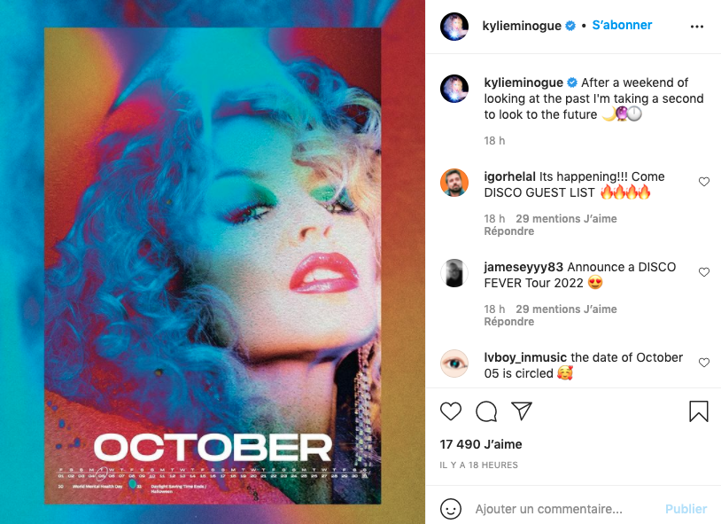Reply to jameseyyy83 with Répondre
The image size is (721, 524).
click(509, 321)
